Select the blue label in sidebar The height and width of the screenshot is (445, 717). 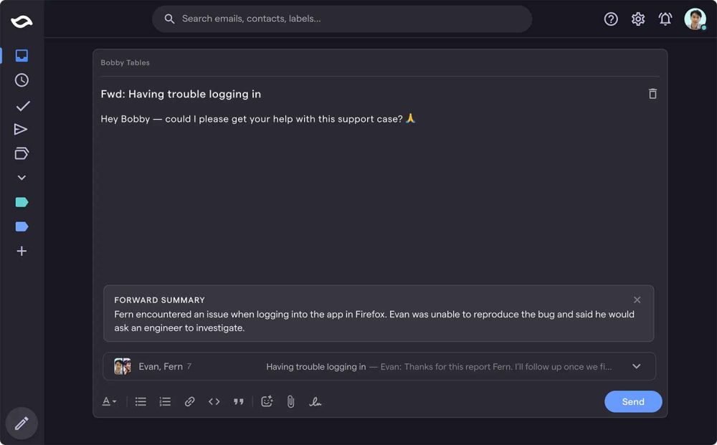click(22, 227)
